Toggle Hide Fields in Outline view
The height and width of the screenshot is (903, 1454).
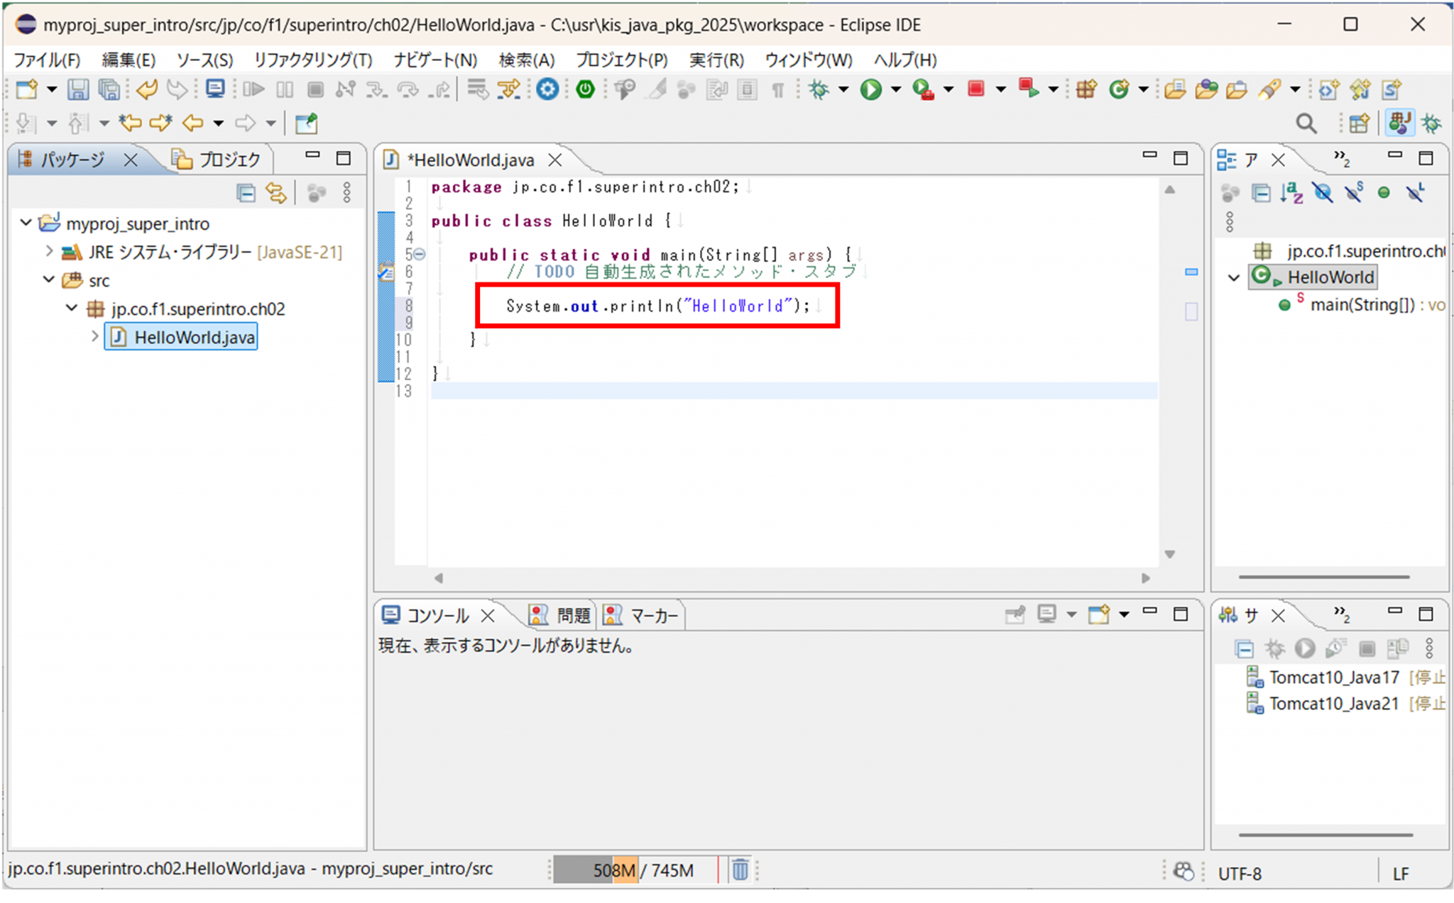coord(1323,193)
